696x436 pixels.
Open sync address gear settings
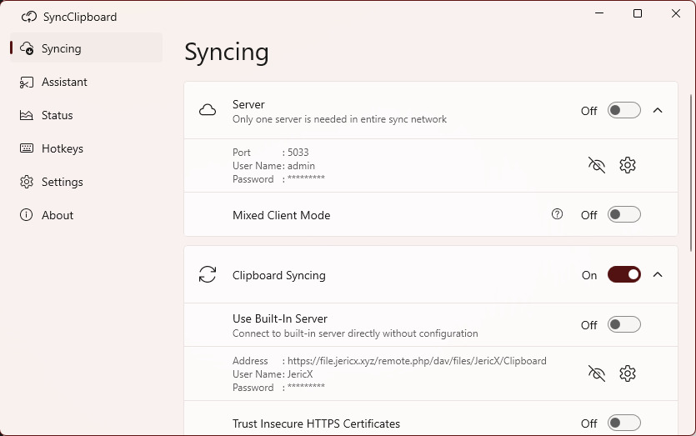[x=628, y=373]
